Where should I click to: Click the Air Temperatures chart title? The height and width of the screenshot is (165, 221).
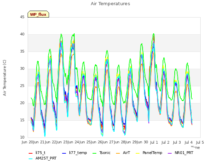pos(110,4)
